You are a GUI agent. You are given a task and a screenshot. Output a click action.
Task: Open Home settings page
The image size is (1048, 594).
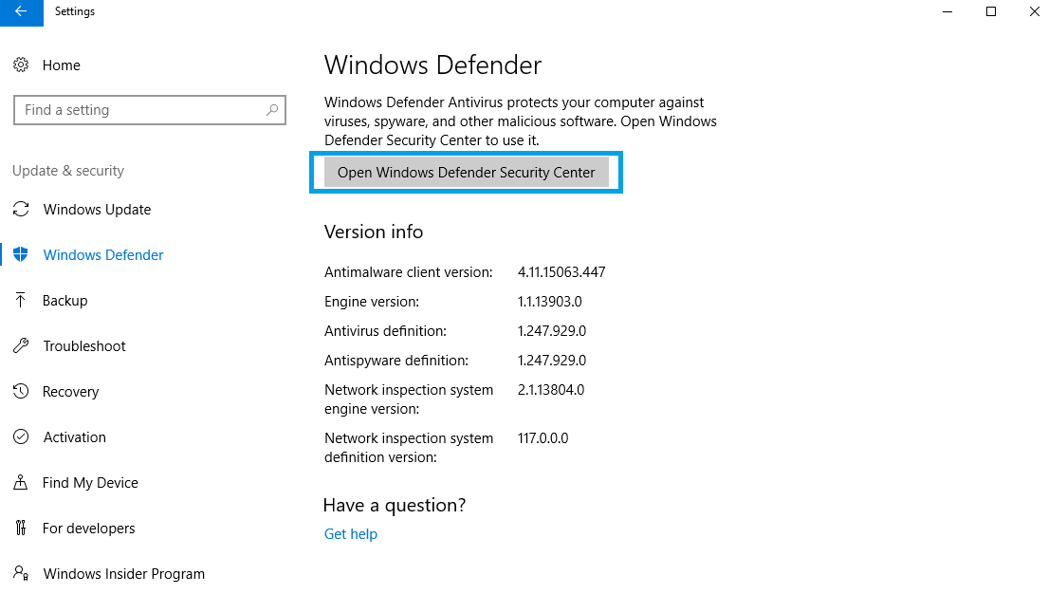pyautogui.click(x=62, y=65)
